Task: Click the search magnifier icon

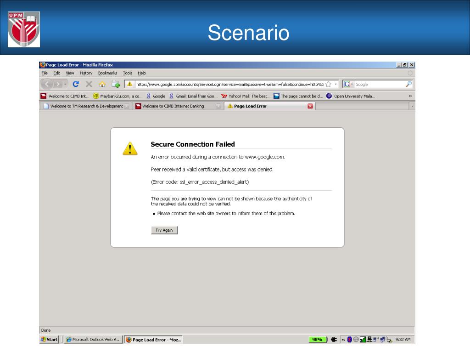Action: (x=408, y=85)
